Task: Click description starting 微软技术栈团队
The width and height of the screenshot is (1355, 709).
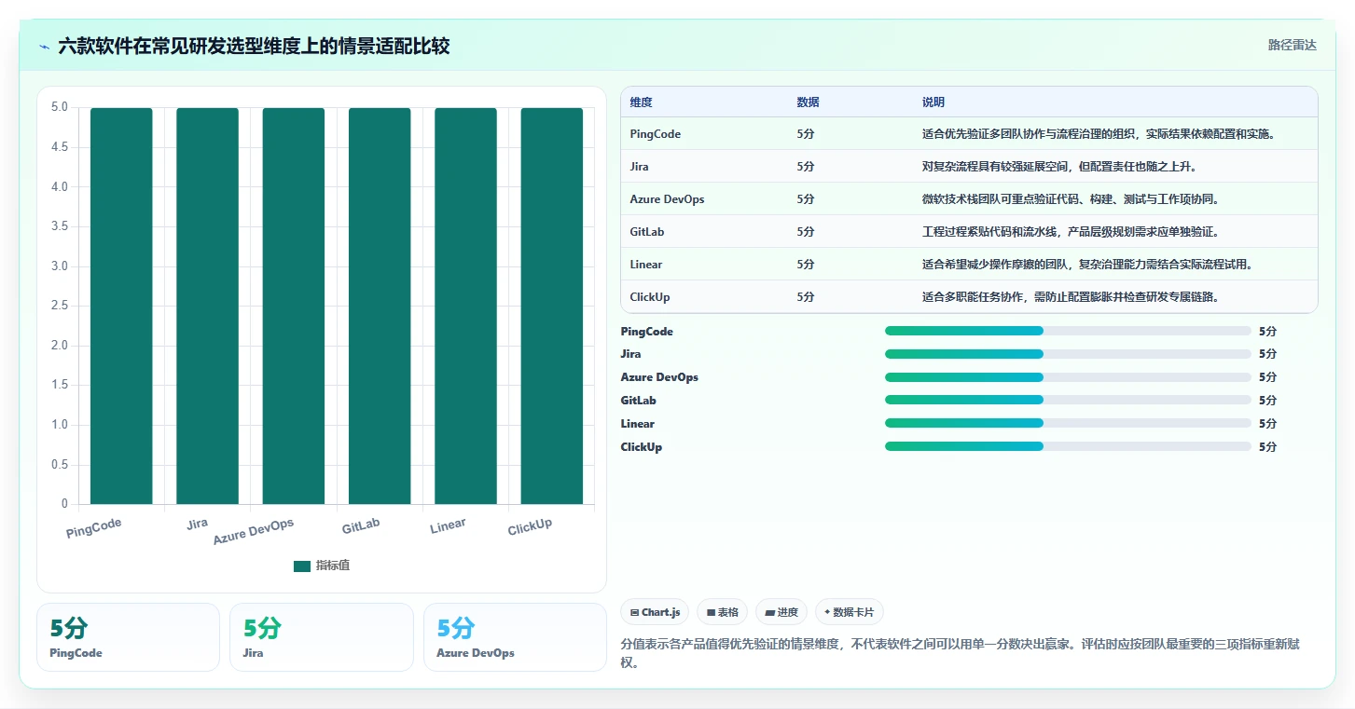Action: click(x=1071, y=199)
